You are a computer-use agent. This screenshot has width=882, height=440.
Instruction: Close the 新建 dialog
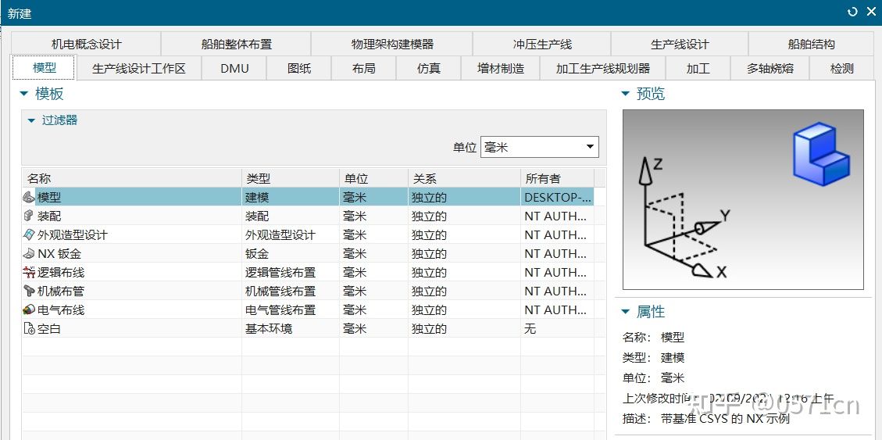point(870,11)
